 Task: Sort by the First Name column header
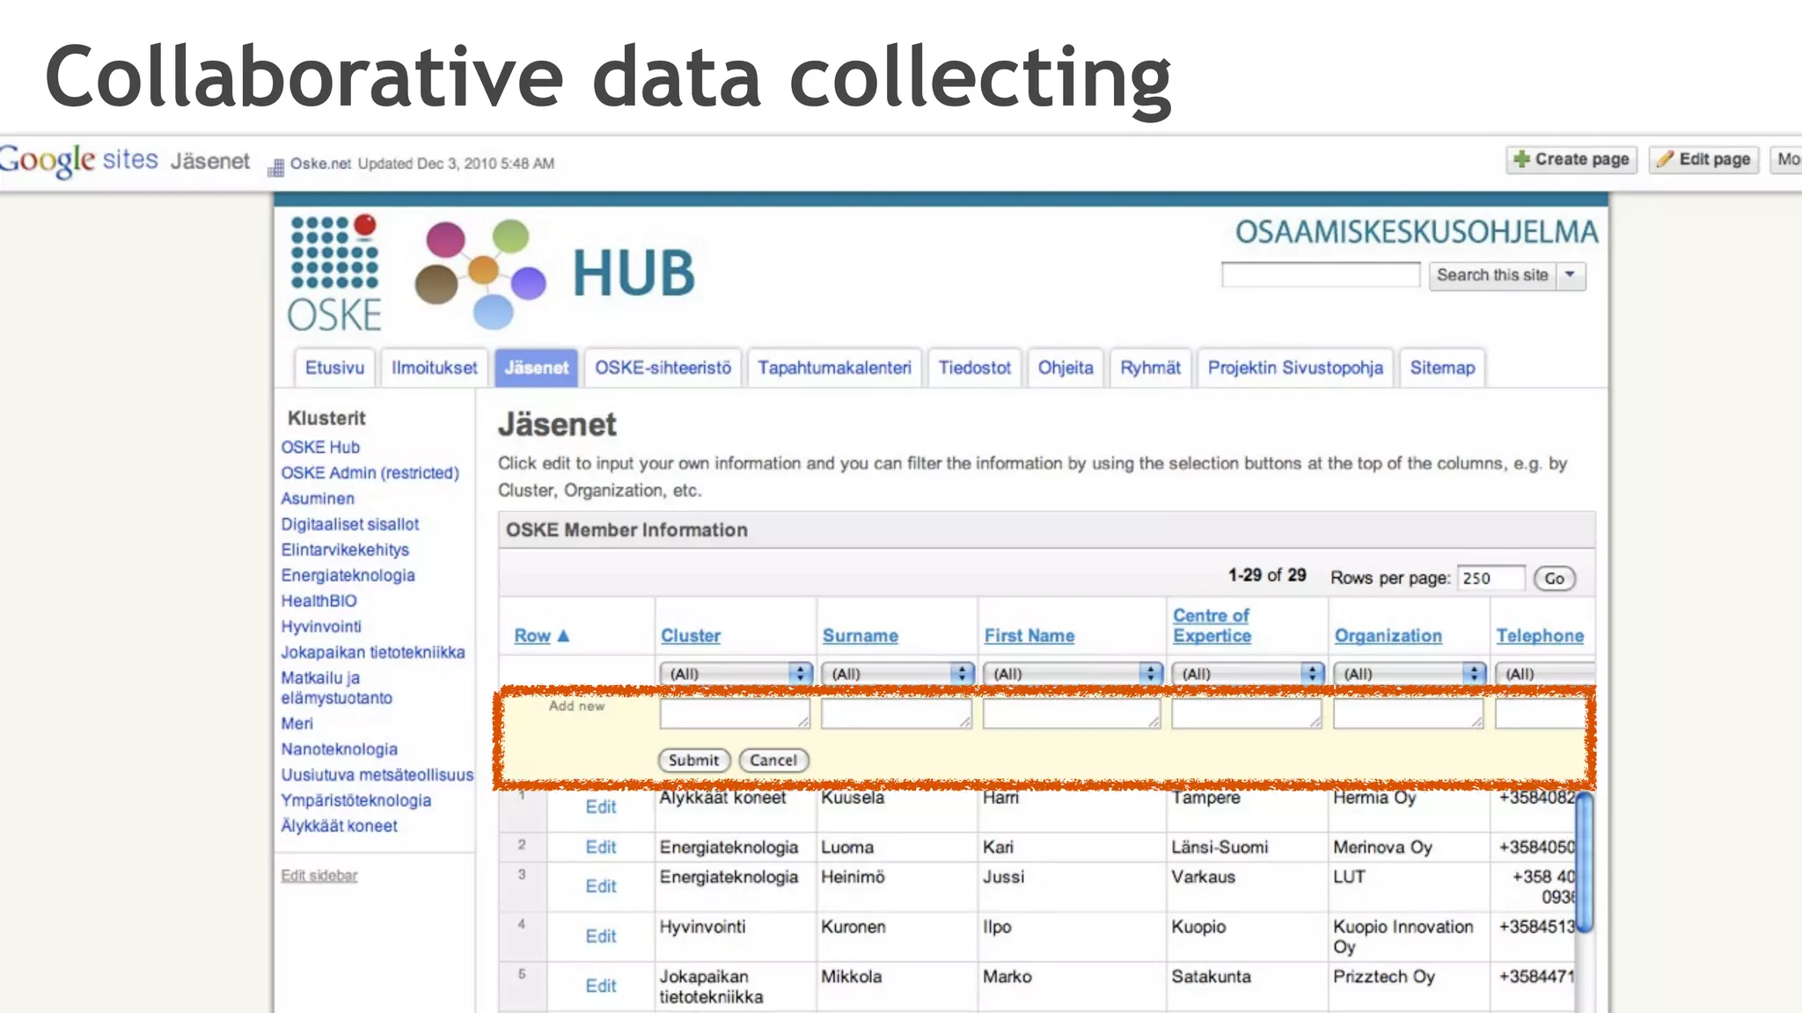click(1029, 635)
